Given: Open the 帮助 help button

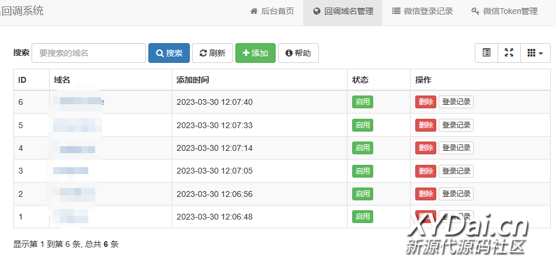Looking at the screenshot, I should pyautogui.click(x=298, y=53).
